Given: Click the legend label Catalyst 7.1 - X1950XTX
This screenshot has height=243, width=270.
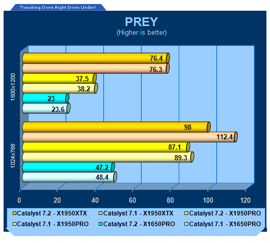Looking at the screenshot, I should click(138, 213).
